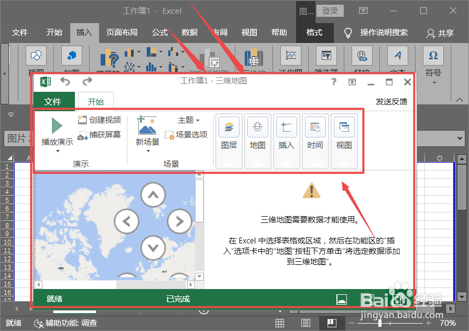Open the column chart type dropdown
Image resolution: width=469 pixels, height=331 pixels.
pos(138,52)
